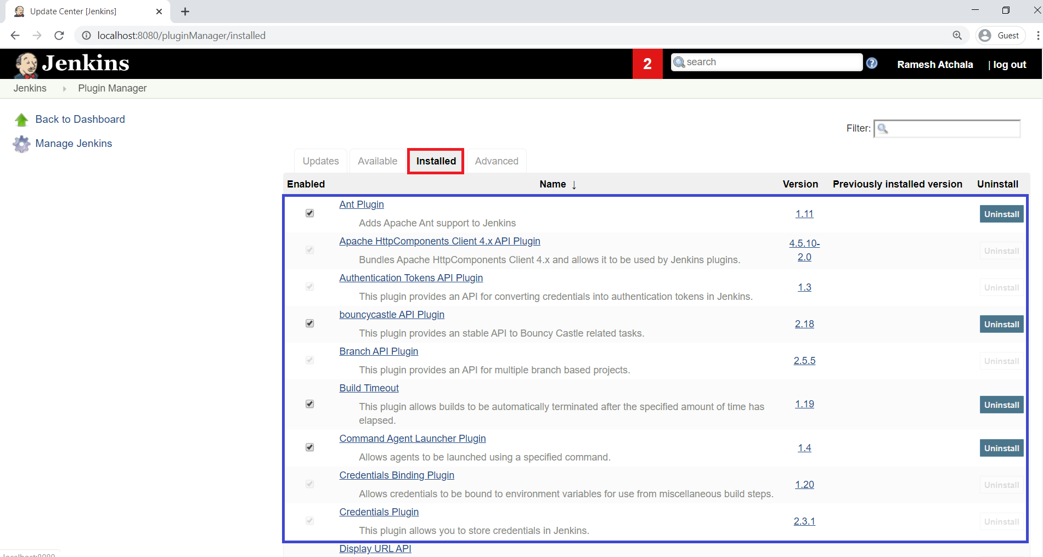Switch to the Available tab
Screen dimensions: 1043x557
377,161
